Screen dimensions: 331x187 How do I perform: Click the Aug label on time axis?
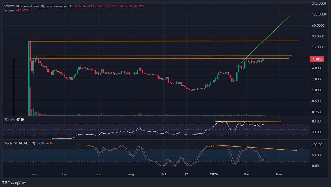tap(131, 174)
